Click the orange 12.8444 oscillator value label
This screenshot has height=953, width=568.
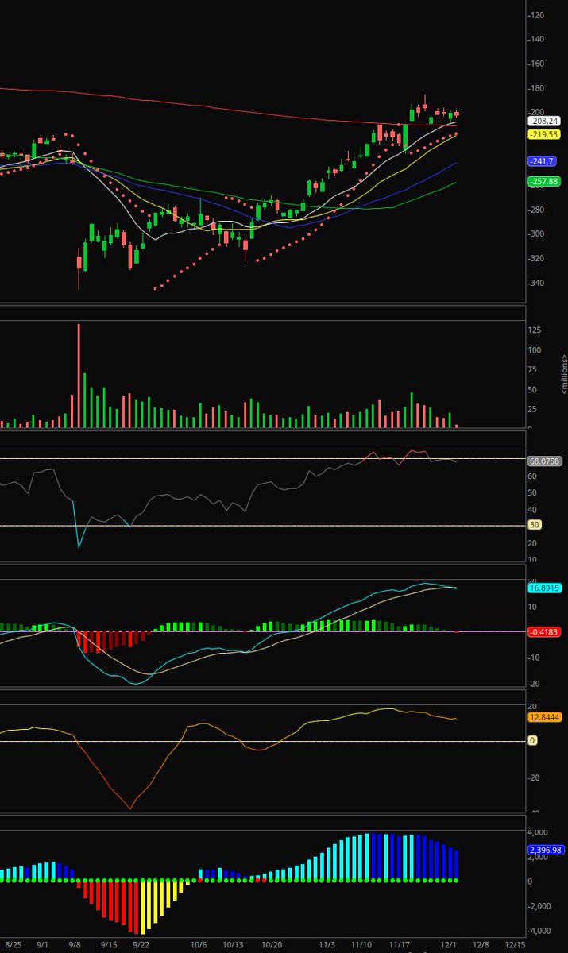[545, 717]
